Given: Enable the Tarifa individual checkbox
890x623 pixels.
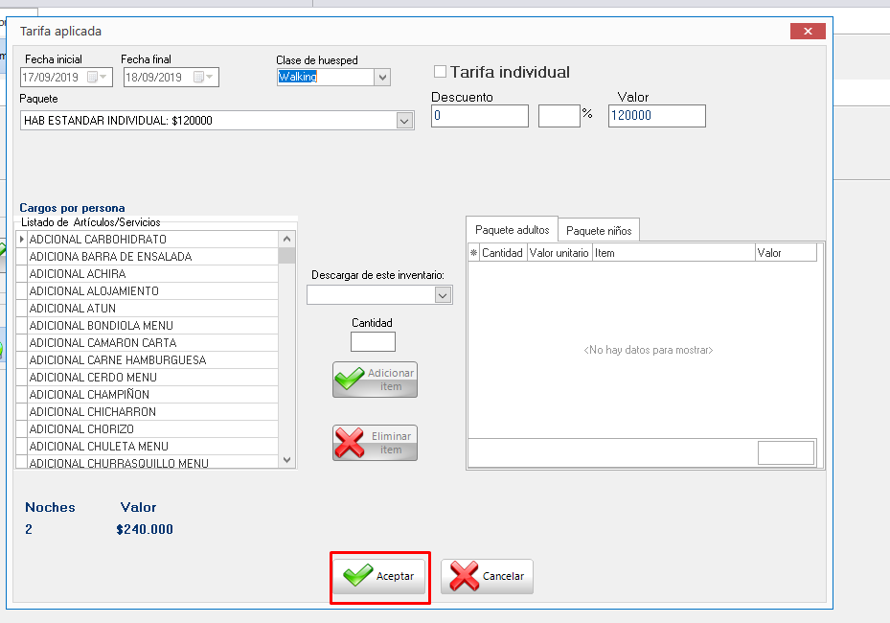Looking at the screenshot, I should point(441,72).
